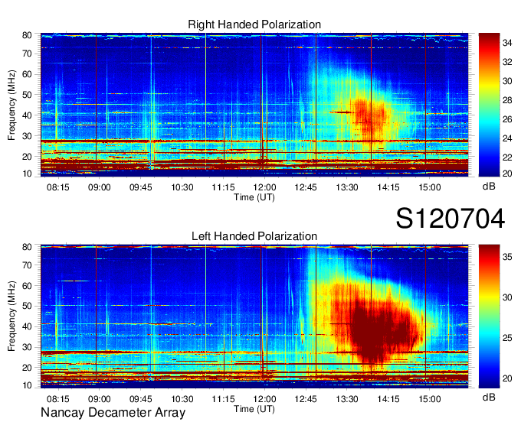Click the '09:45' tick label under the bottom plot
Image resolution: width=521 pixels, height=422 pixels.
140,398
